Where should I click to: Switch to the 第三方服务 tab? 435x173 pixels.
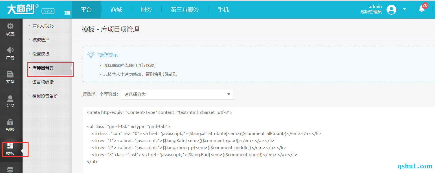pyautogui.click(x=184, y=10)
